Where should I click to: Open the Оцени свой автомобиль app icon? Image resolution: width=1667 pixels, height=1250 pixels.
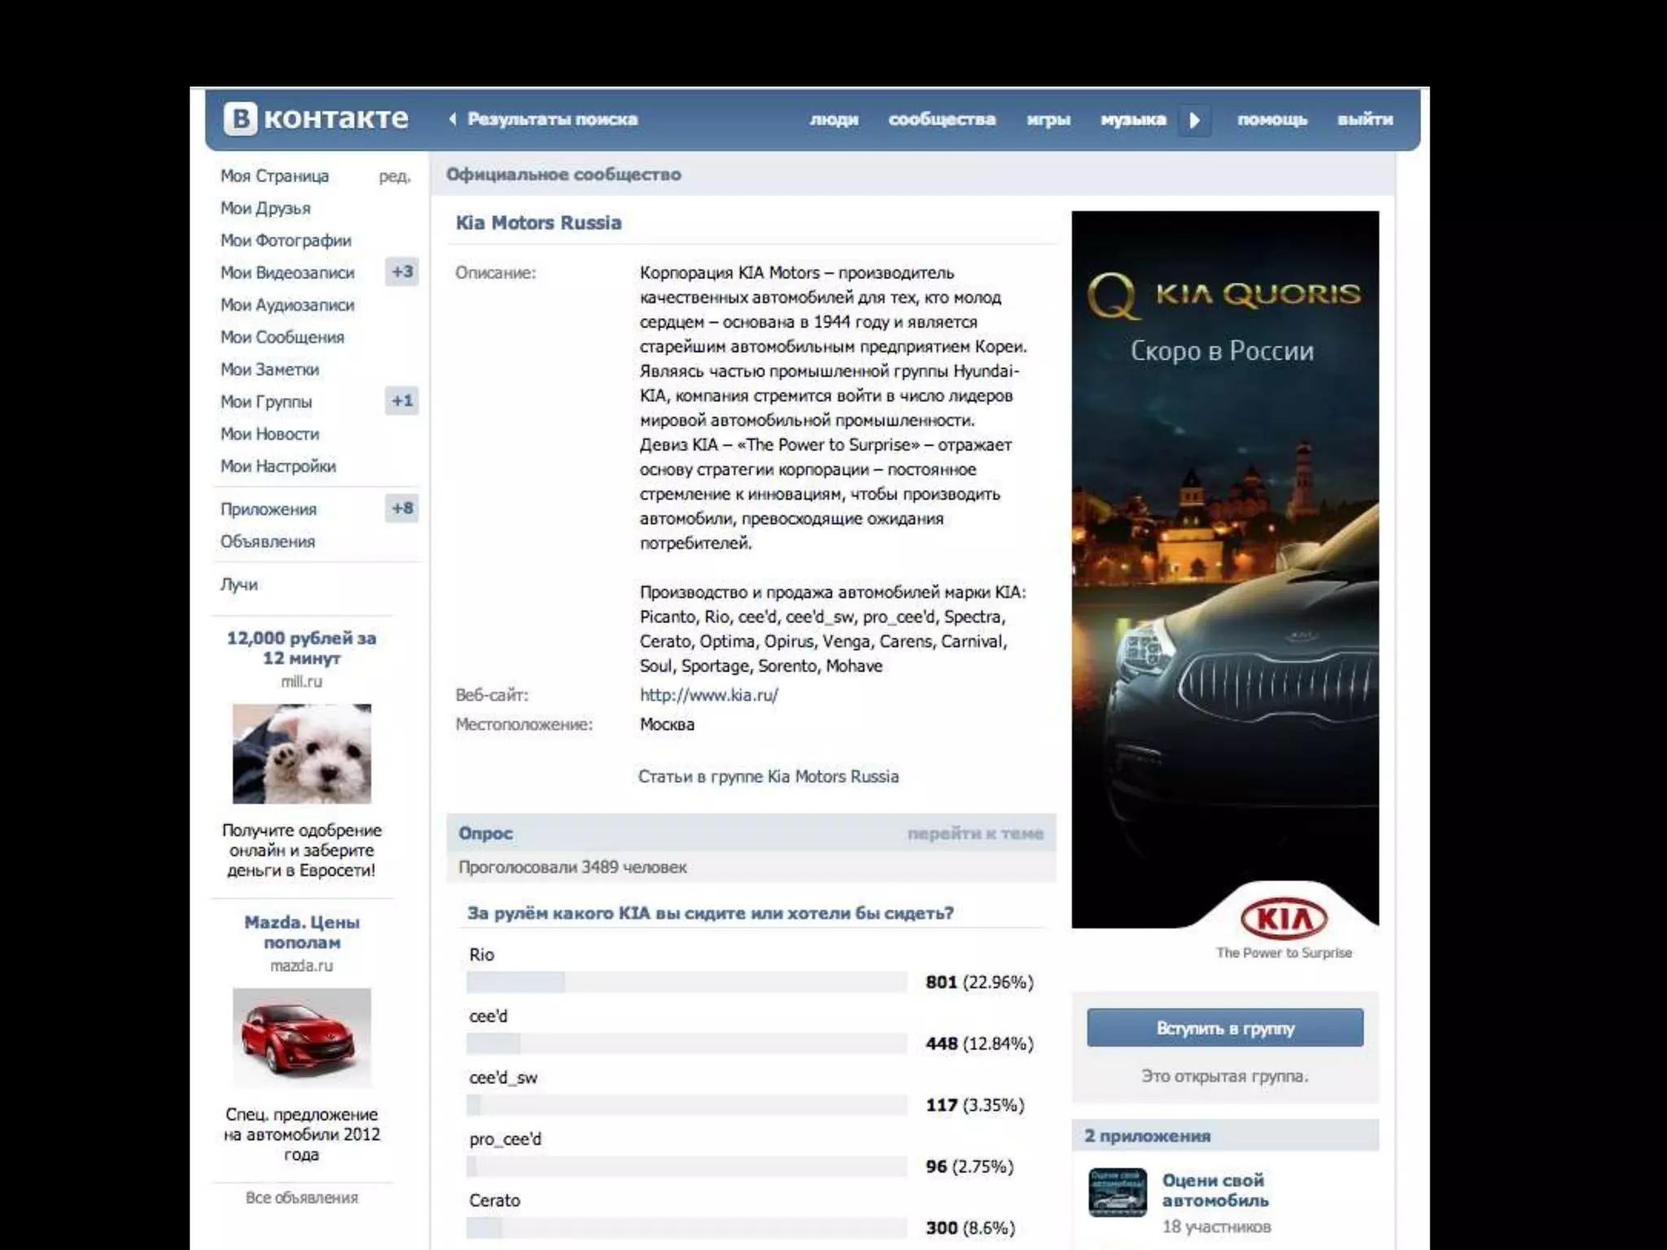pyautogui.click(x=1118, y=1192)
